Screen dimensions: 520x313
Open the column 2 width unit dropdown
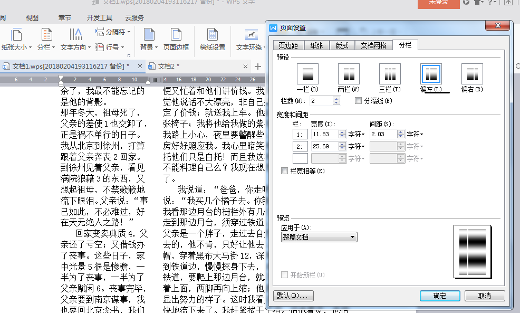357,146
